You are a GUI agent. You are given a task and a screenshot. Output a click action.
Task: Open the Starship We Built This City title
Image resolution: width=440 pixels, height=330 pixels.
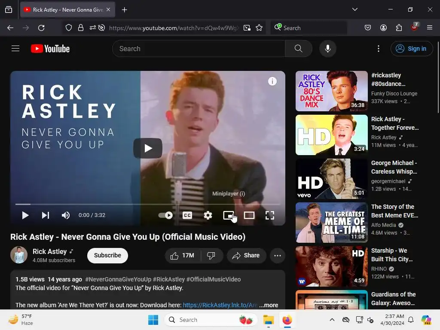[x=392, y=255]
